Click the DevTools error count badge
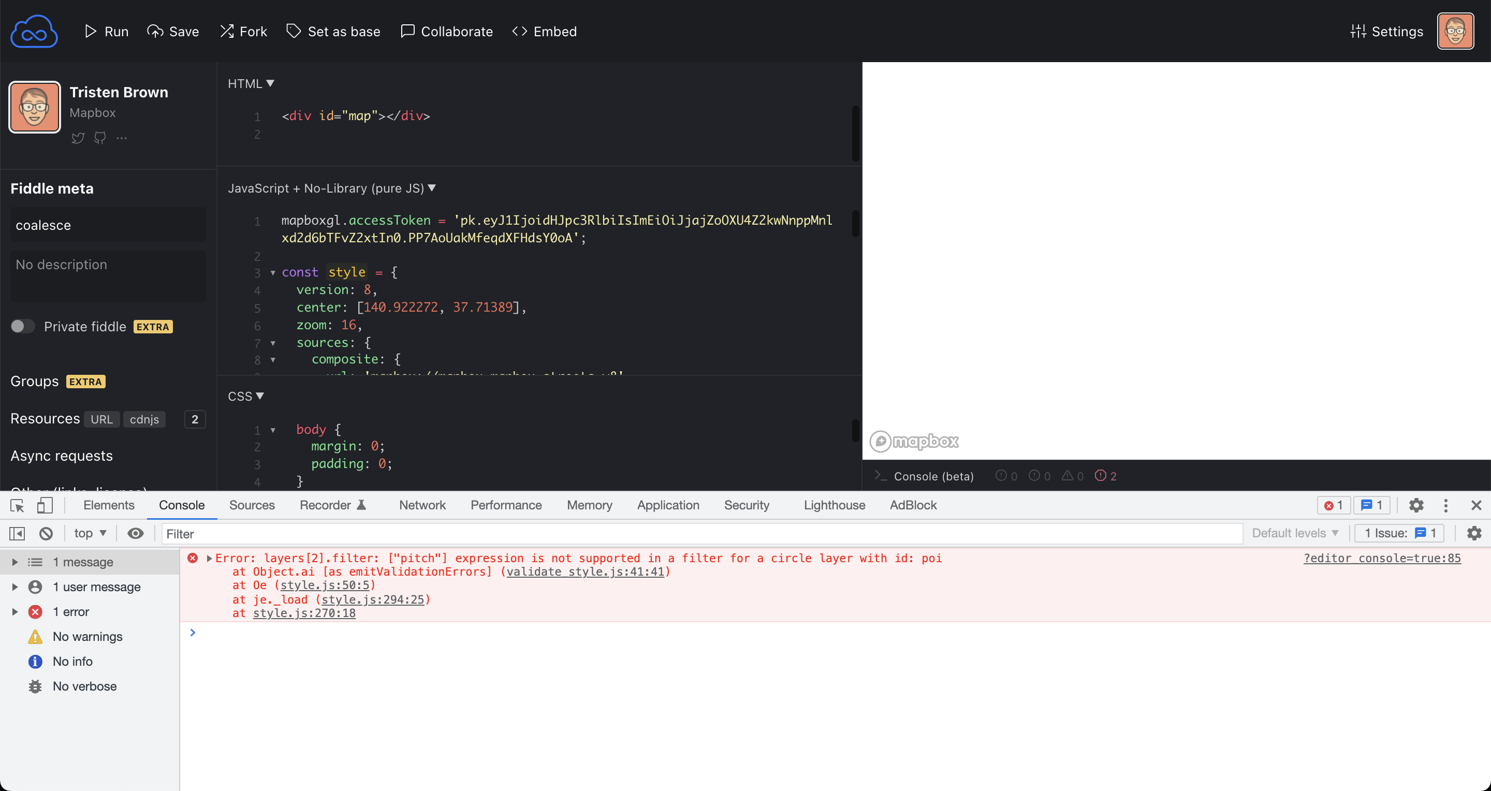This screenshot has width=1491, height=791. pos(1334,505)
